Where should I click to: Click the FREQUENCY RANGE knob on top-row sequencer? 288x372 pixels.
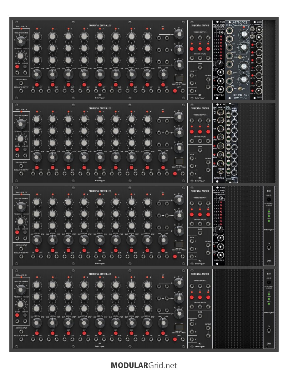coord(21,41)
